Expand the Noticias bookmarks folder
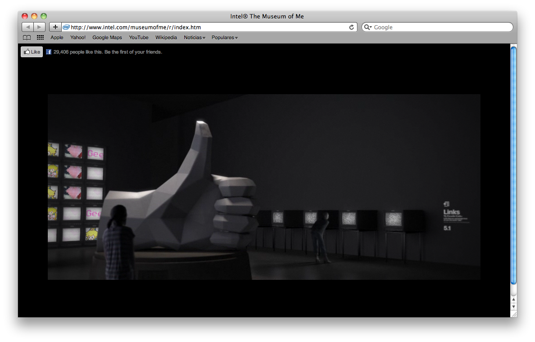Image resolution: width=535 pixels, height=342 pixels. [194, 38]
